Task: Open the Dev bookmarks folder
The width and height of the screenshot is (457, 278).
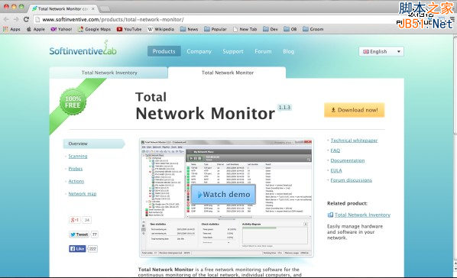Action: tap(271, 29)
